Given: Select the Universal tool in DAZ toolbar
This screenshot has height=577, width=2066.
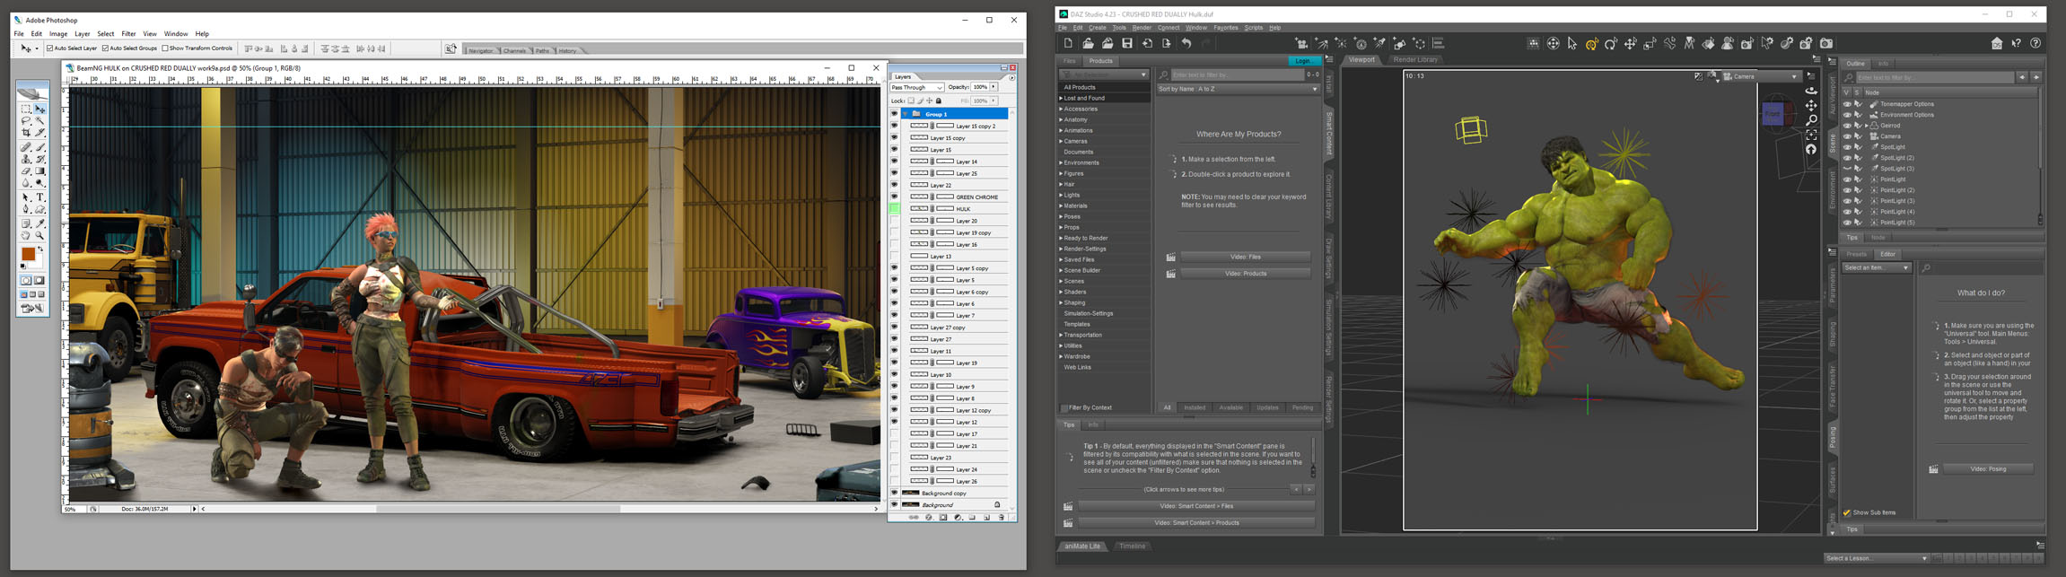Looking at the screenshot, I should click(x=1592, y=43).
